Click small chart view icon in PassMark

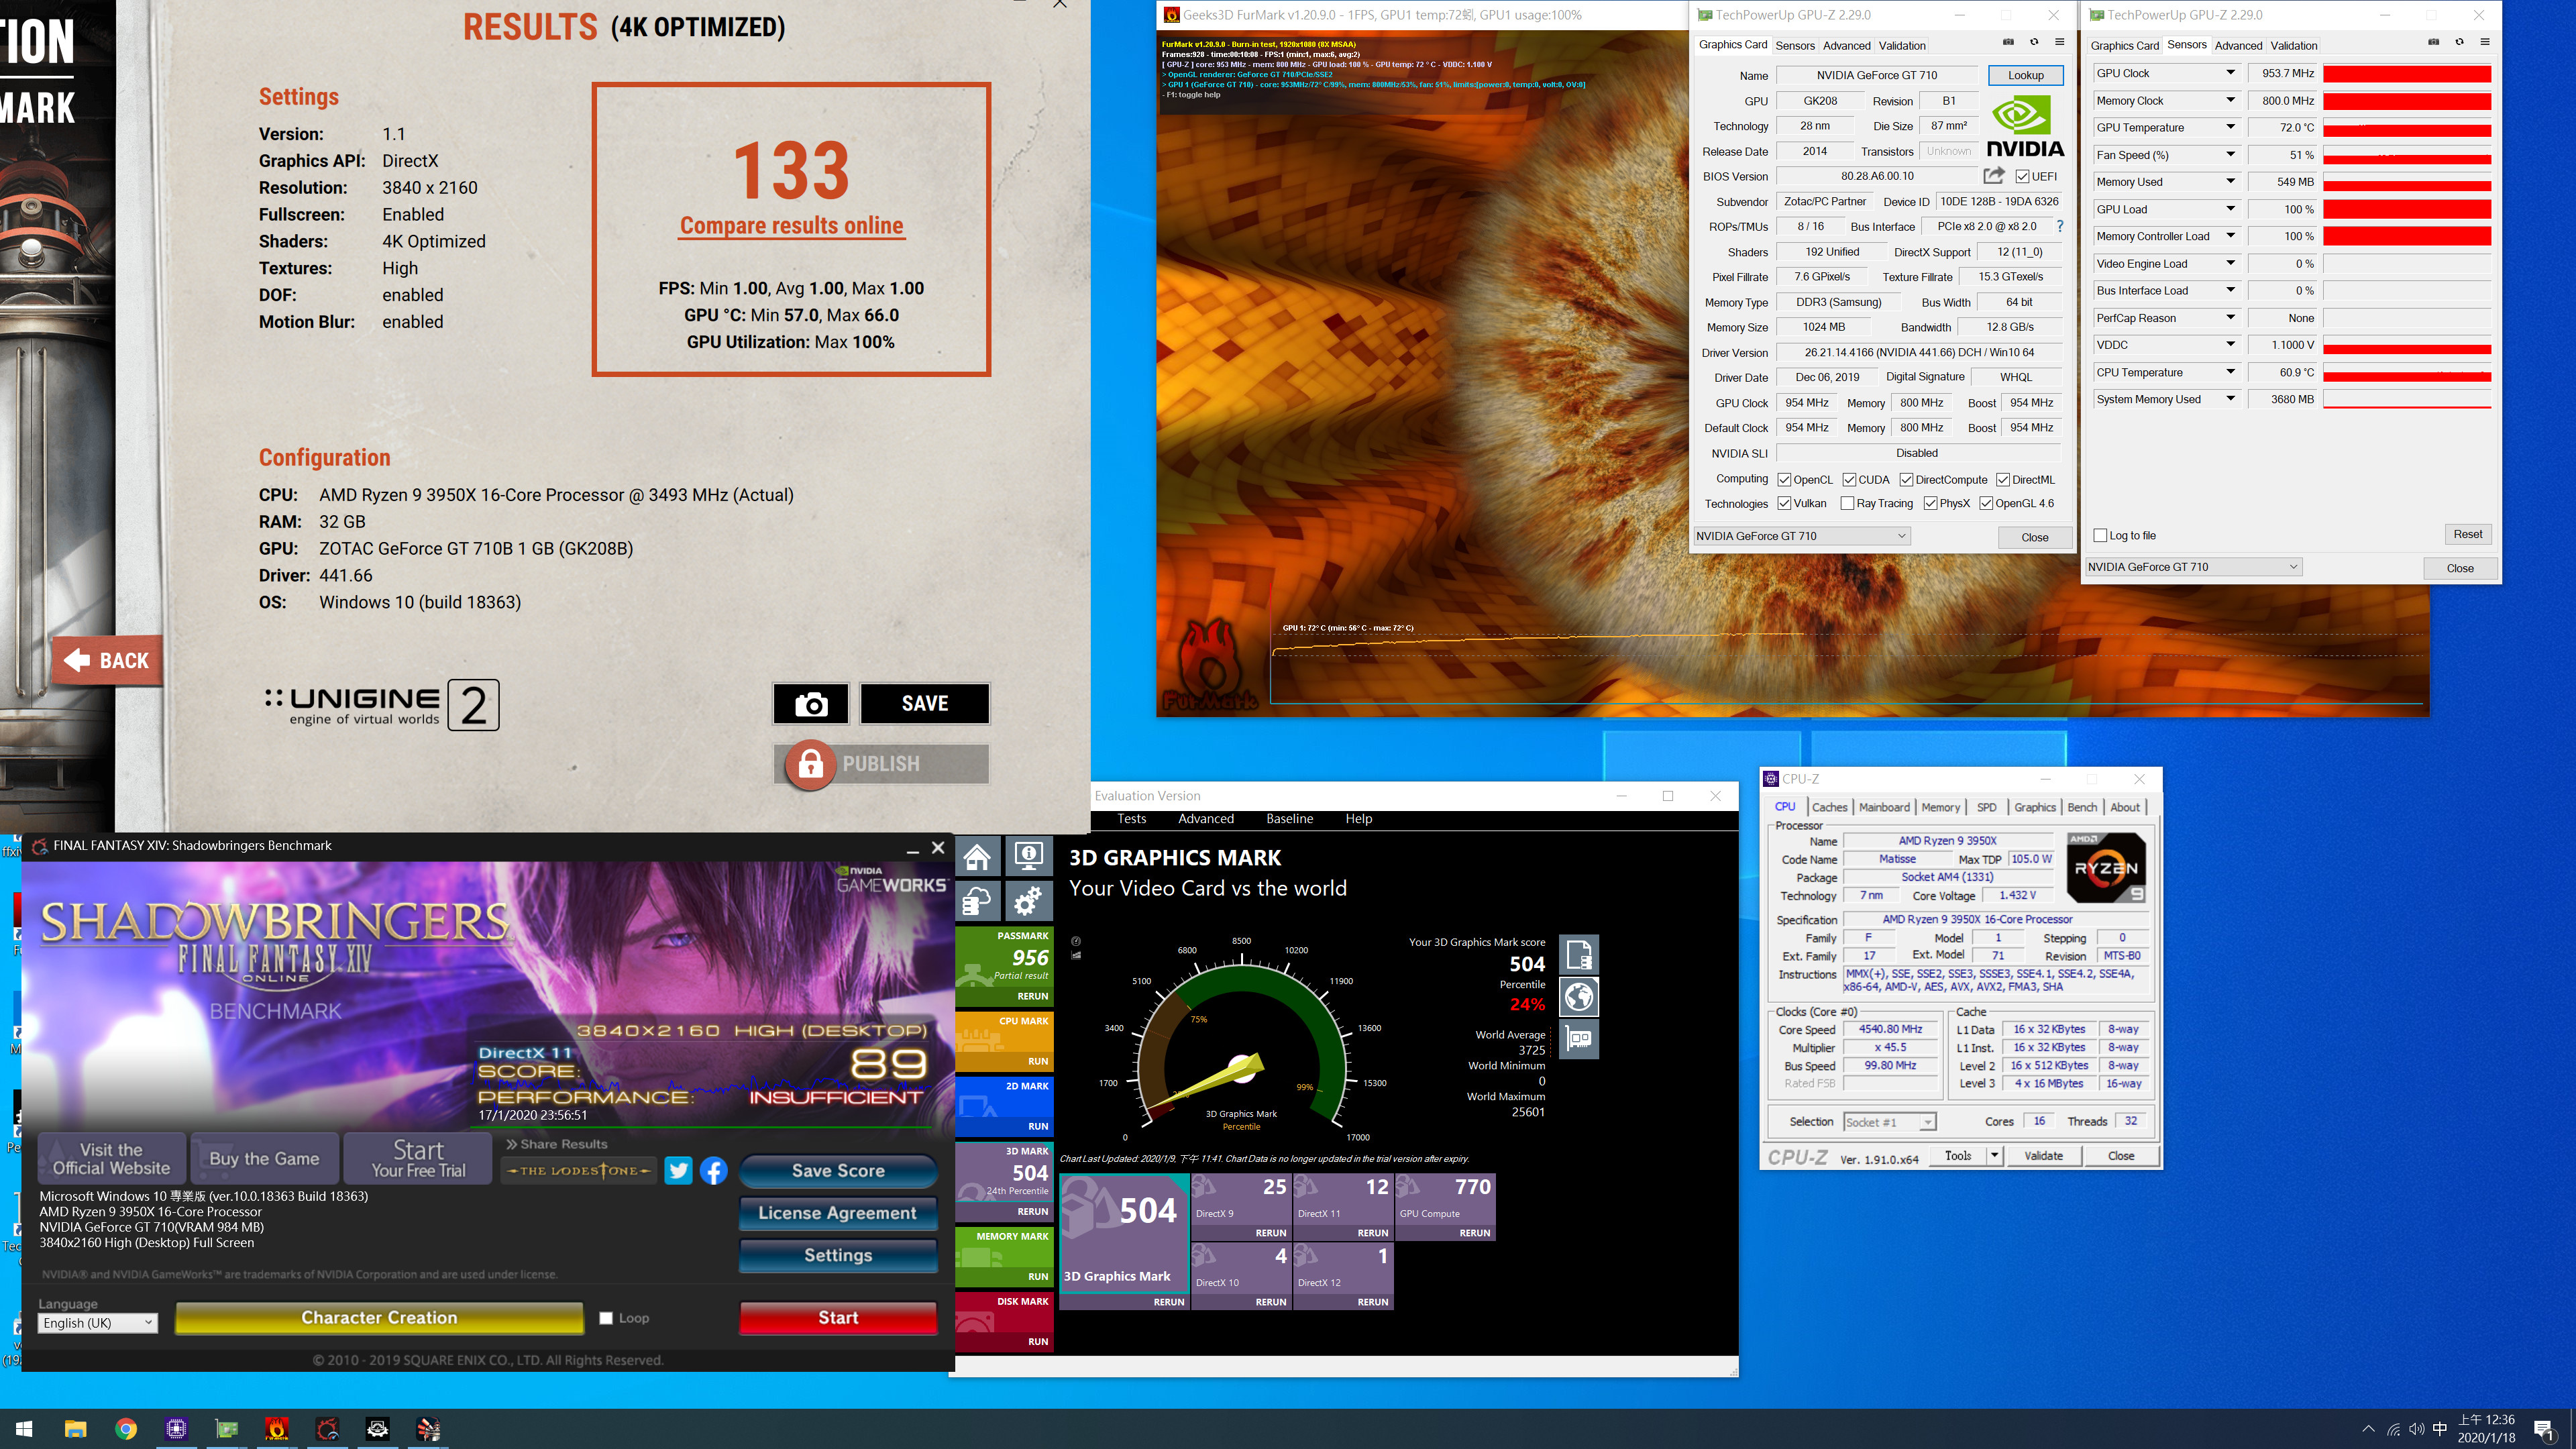1076,955
